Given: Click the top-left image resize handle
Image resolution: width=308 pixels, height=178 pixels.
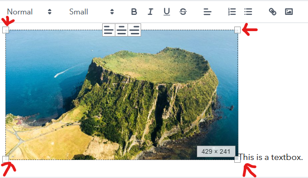Looking at the screenshot, I should (x=6, y=30).
